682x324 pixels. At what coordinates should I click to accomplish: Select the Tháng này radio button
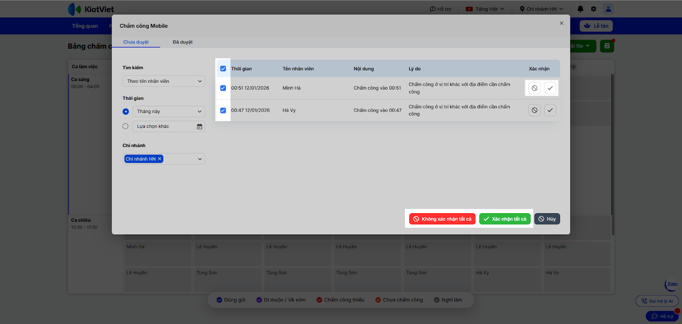click(126, 112)
